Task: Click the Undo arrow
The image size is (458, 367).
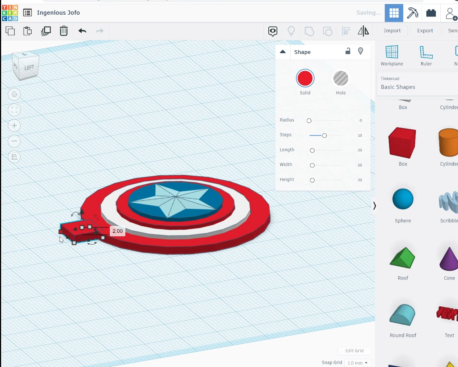Action: [82, 31]
